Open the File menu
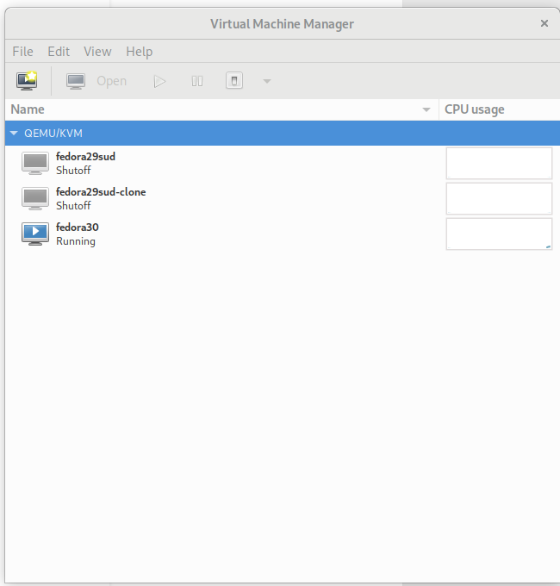 22,51
